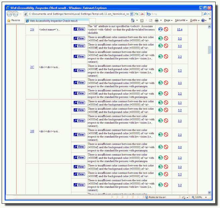Click '<div><div><a ti...' cell in line 267
Viewport: 220px width, 208px height.
(49, 67)
